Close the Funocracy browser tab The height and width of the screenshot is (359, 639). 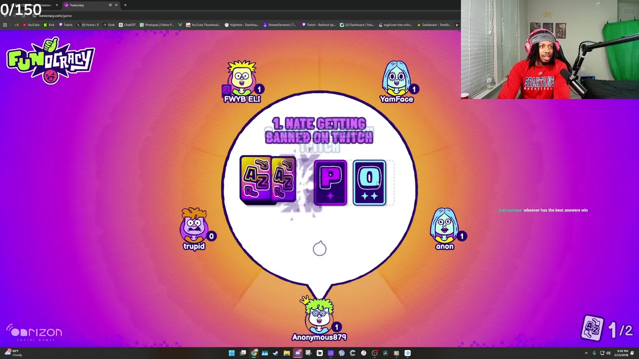click(116, 5)
